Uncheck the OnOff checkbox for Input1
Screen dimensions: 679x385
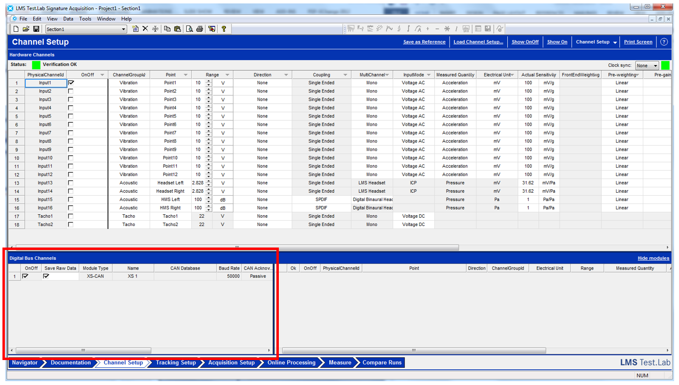71,83
